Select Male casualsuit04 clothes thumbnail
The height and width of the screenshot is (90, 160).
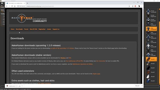151,37
